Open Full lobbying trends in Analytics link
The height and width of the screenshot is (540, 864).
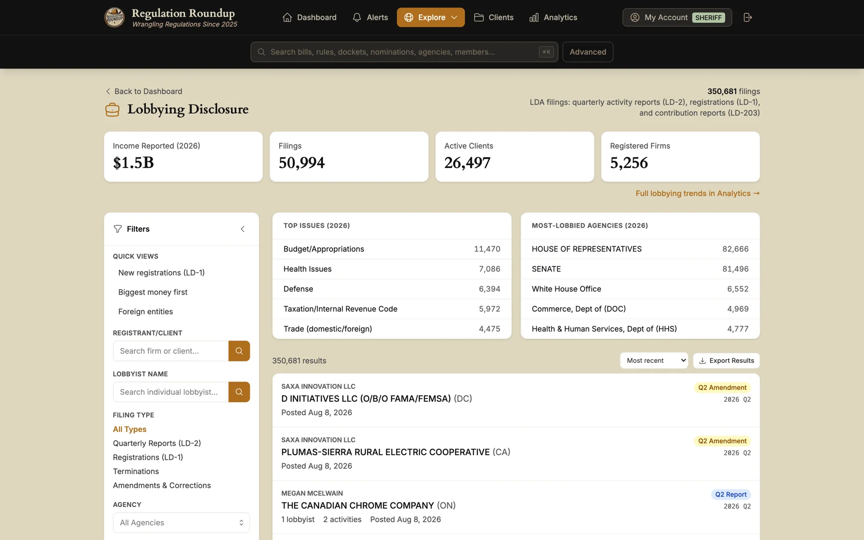tap(697, 193)
